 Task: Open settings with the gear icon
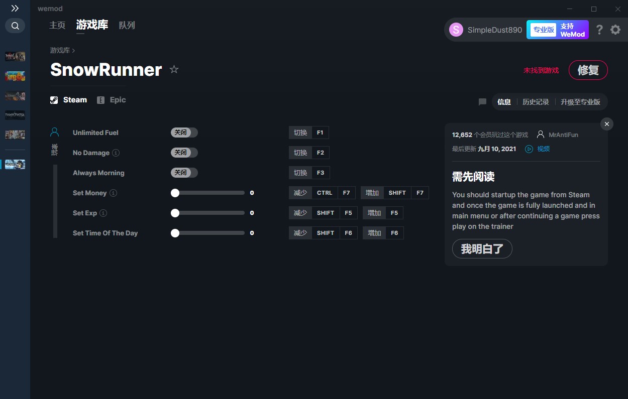click(x=615, y=30)
